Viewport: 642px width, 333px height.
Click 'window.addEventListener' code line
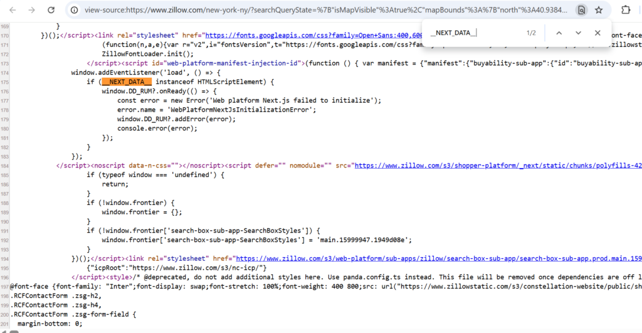tap(145, 73)
